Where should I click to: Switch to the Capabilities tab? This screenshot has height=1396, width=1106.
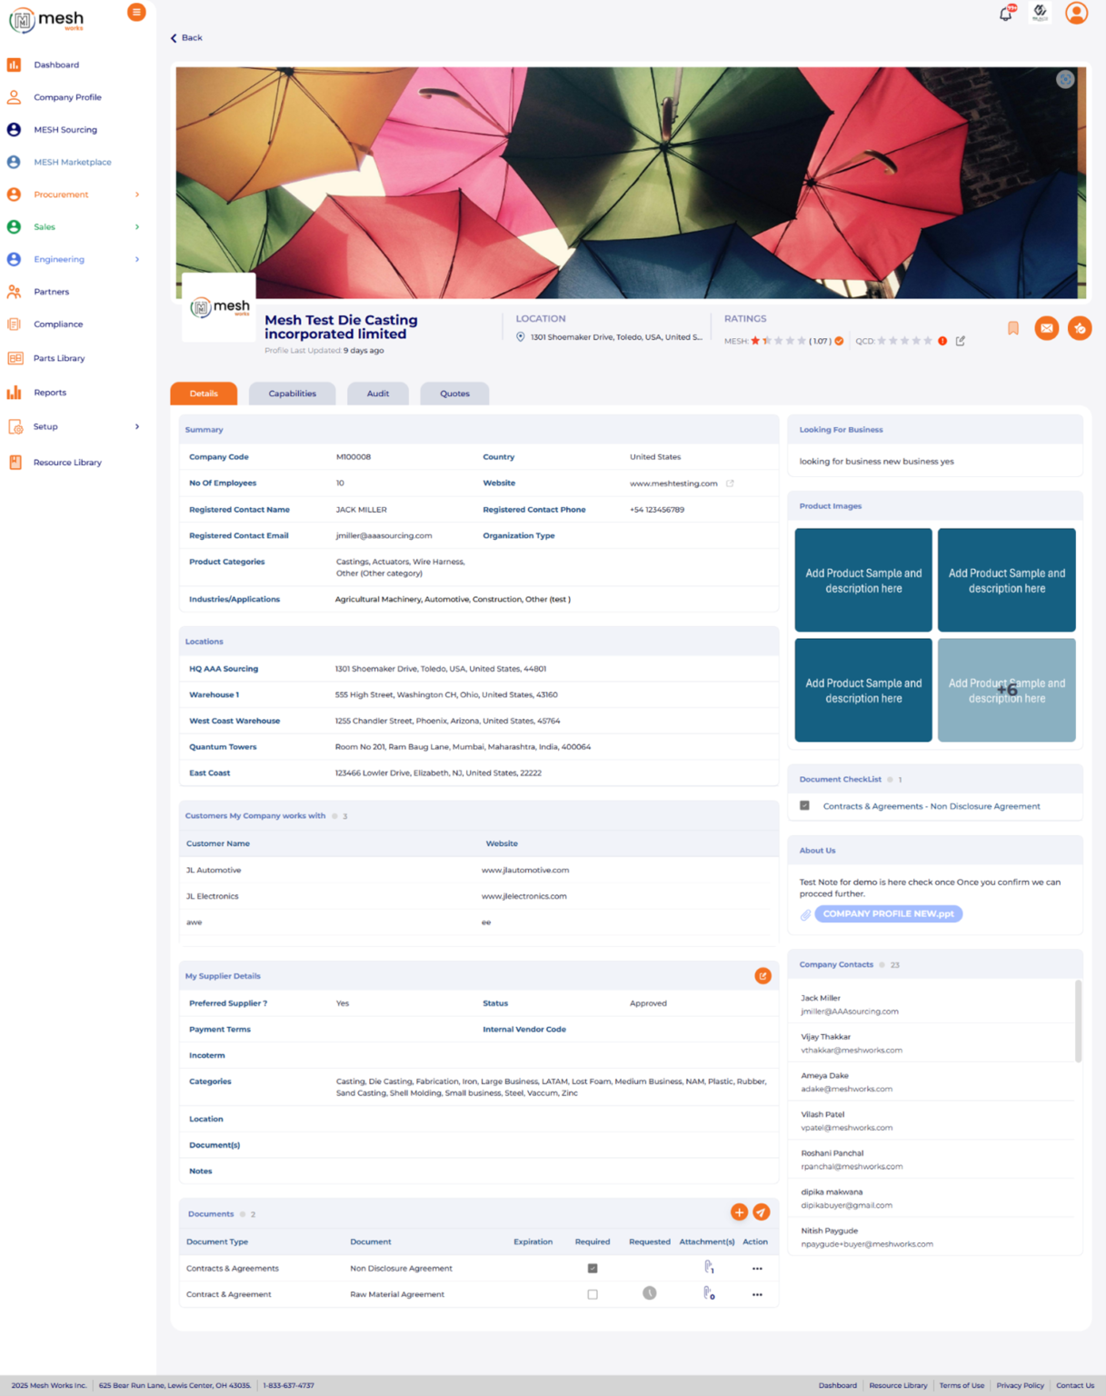[x=292, y=394]
